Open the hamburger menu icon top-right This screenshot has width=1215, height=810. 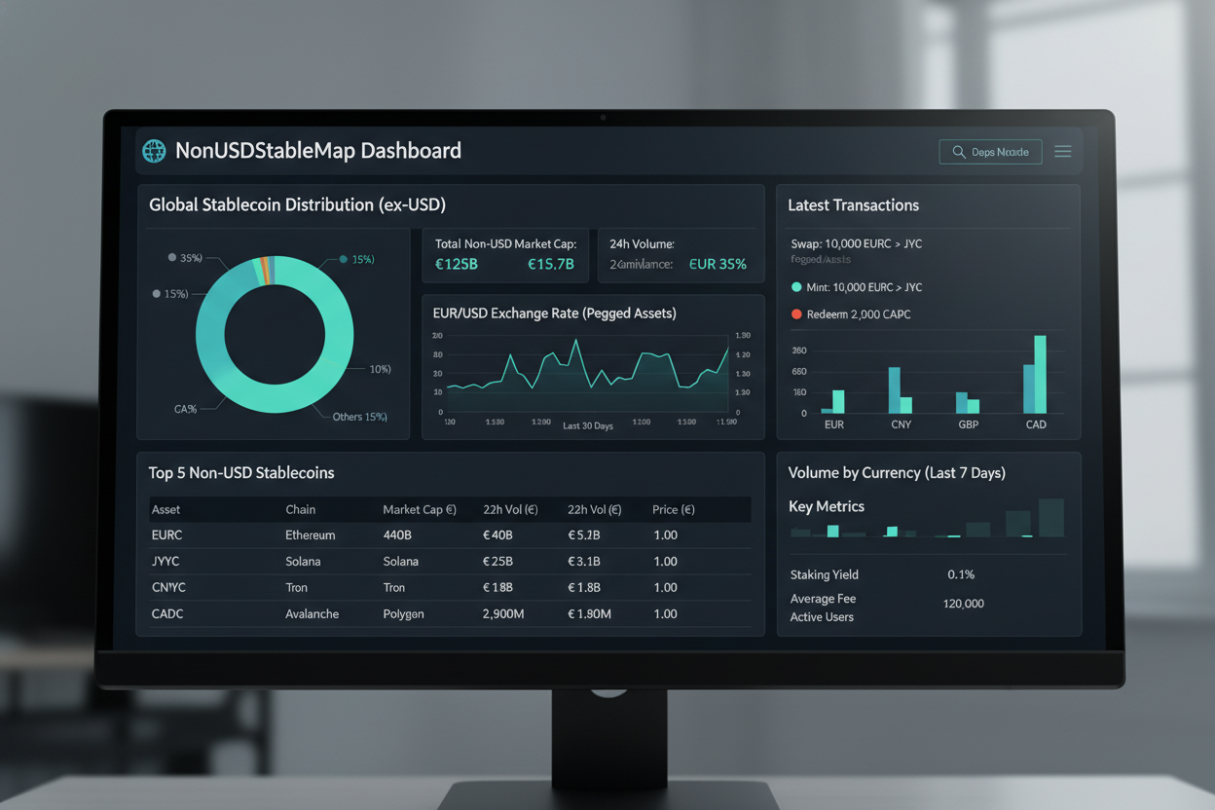click(x=1062, y=151)
